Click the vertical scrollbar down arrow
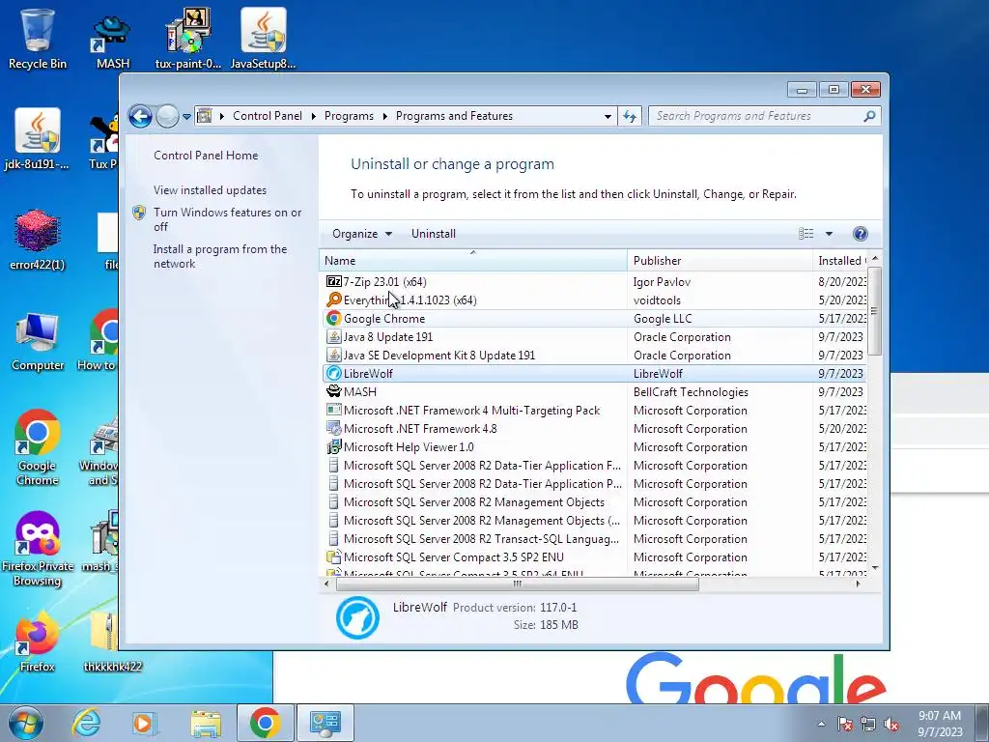The height and width of the screenshot is (742, 989). 875,568
